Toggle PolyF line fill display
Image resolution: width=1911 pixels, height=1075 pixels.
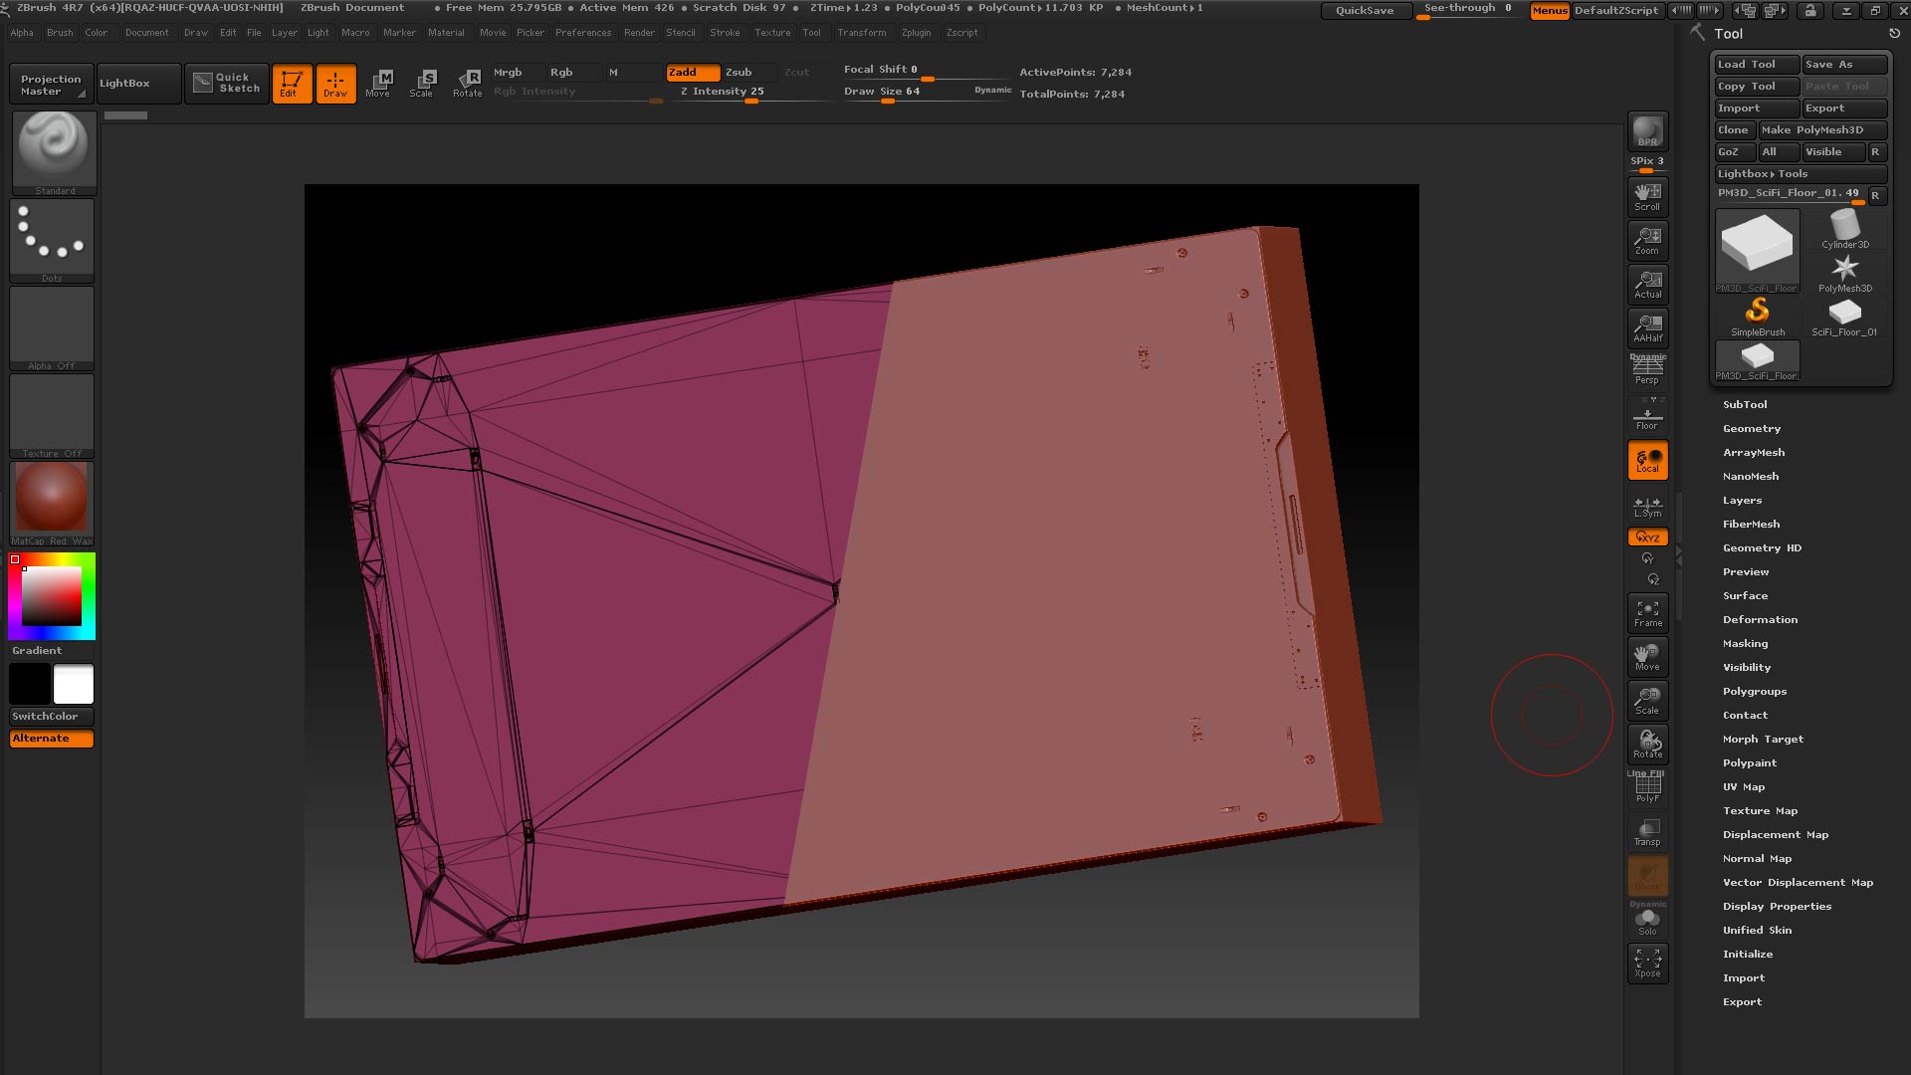1647,788
